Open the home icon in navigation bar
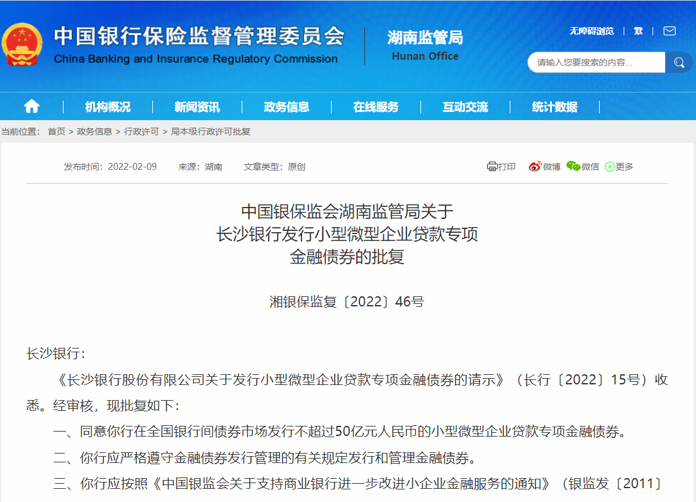 (x=31, y=106)
